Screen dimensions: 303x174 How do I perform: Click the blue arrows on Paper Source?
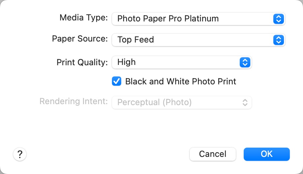[x=278, y=40]
